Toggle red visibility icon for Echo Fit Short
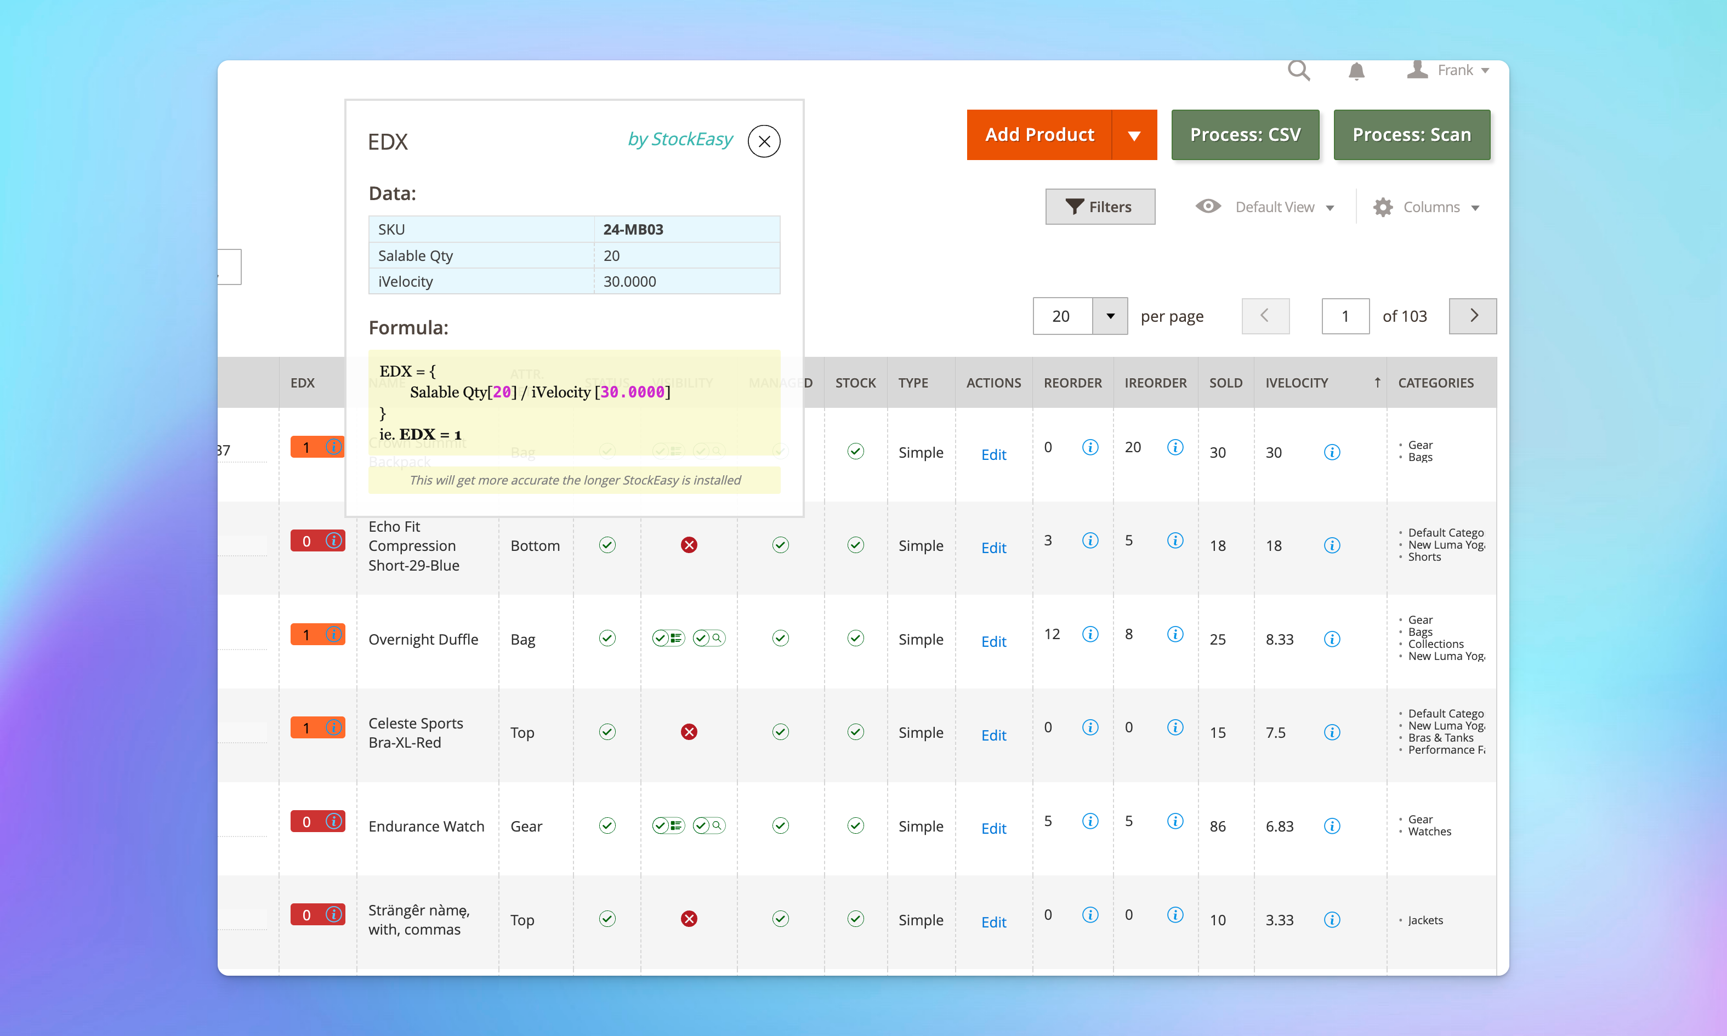1727x1036 pixels. (x=688, y=545)
